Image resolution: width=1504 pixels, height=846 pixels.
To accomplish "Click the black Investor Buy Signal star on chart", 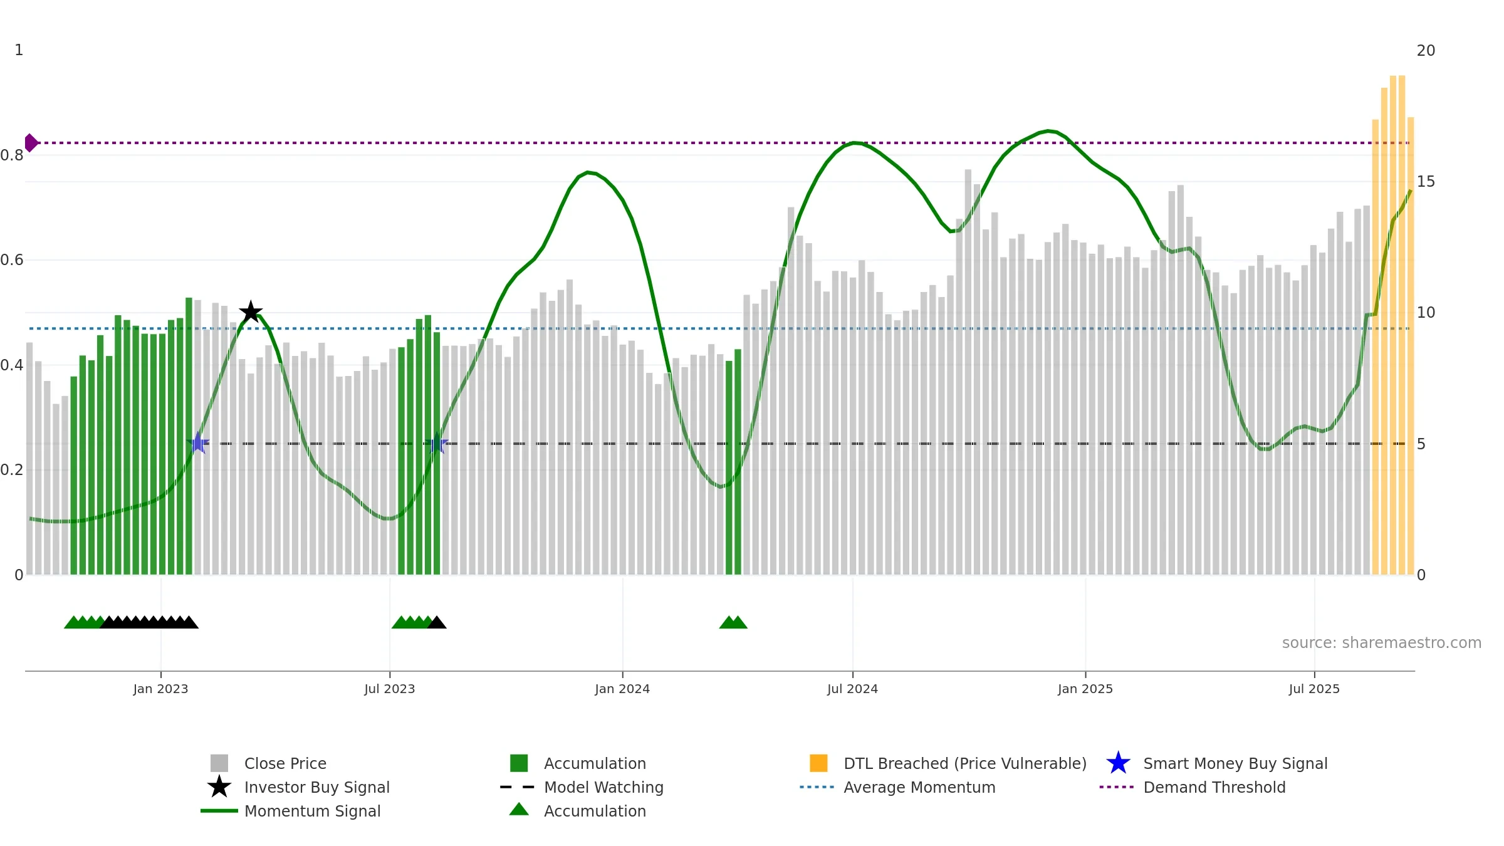I will (251, 311).
